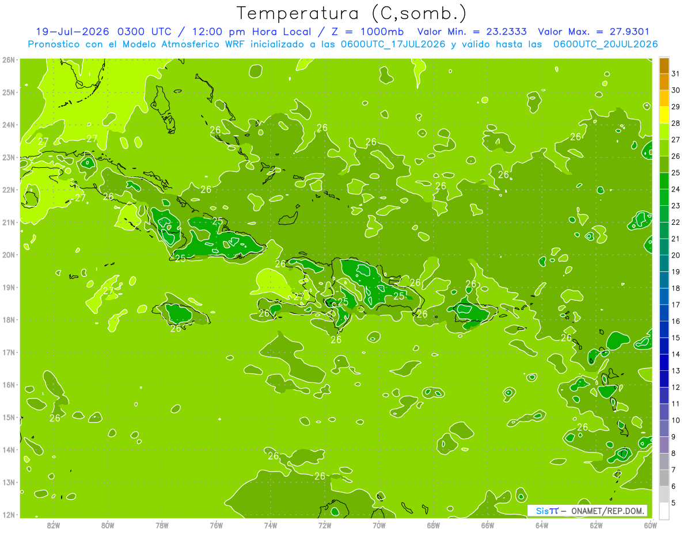Click the legend value label '17'

click(x=676, y=305)
